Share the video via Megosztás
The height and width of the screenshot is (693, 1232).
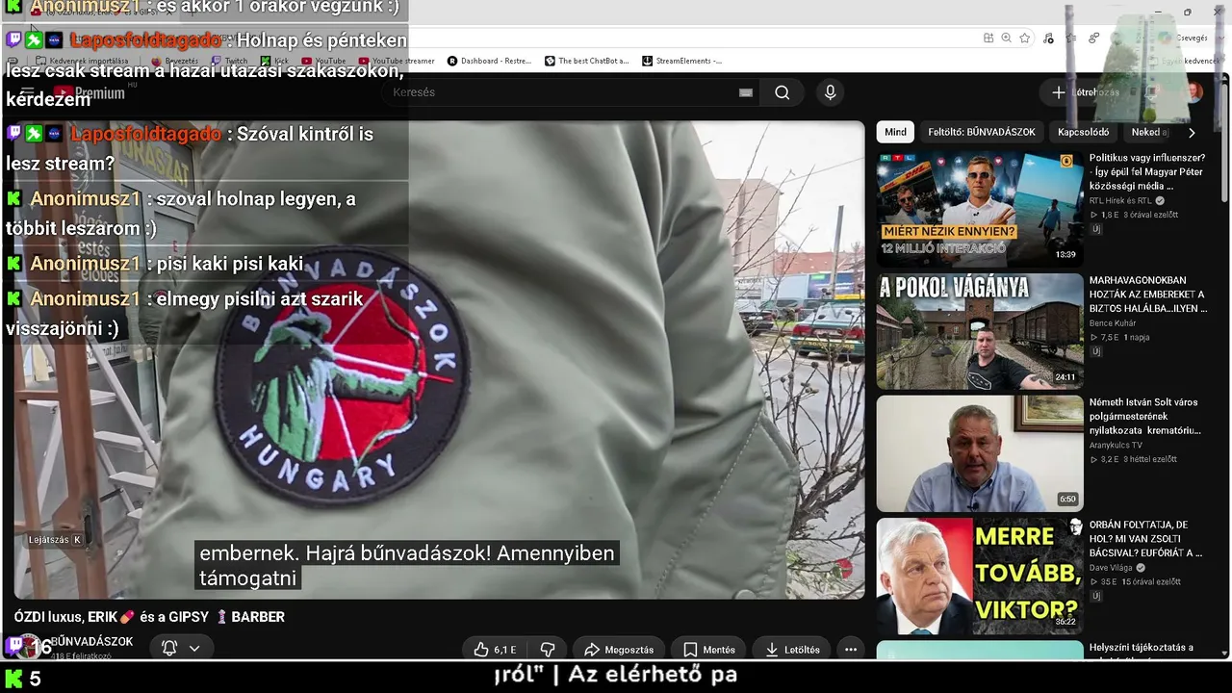(x=619, y=650)
